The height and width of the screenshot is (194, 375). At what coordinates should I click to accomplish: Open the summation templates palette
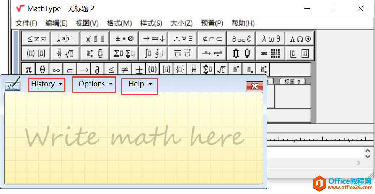[x=124, y=53]
